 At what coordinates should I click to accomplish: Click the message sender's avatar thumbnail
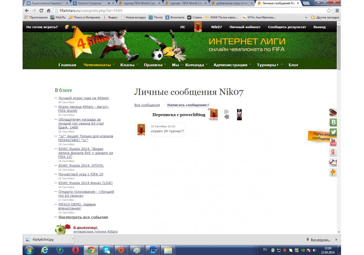click(x=141, y=129)
